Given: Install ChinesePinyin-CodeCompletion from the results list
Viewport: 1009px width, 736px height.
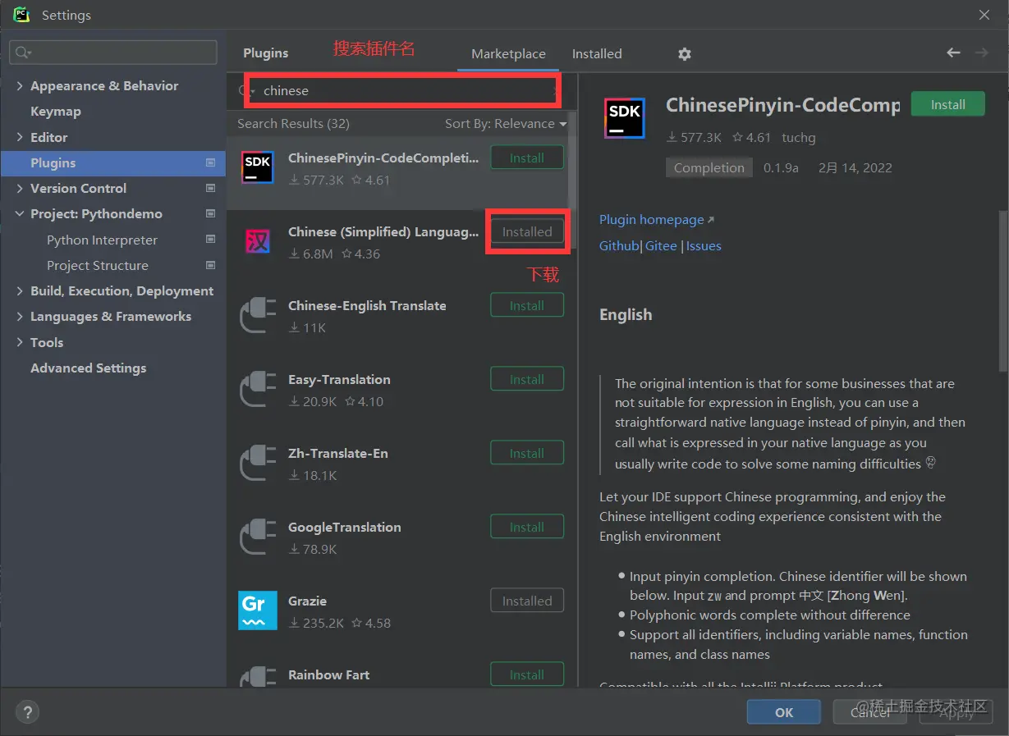Looking at the screenshot, I should coord(527,158).
